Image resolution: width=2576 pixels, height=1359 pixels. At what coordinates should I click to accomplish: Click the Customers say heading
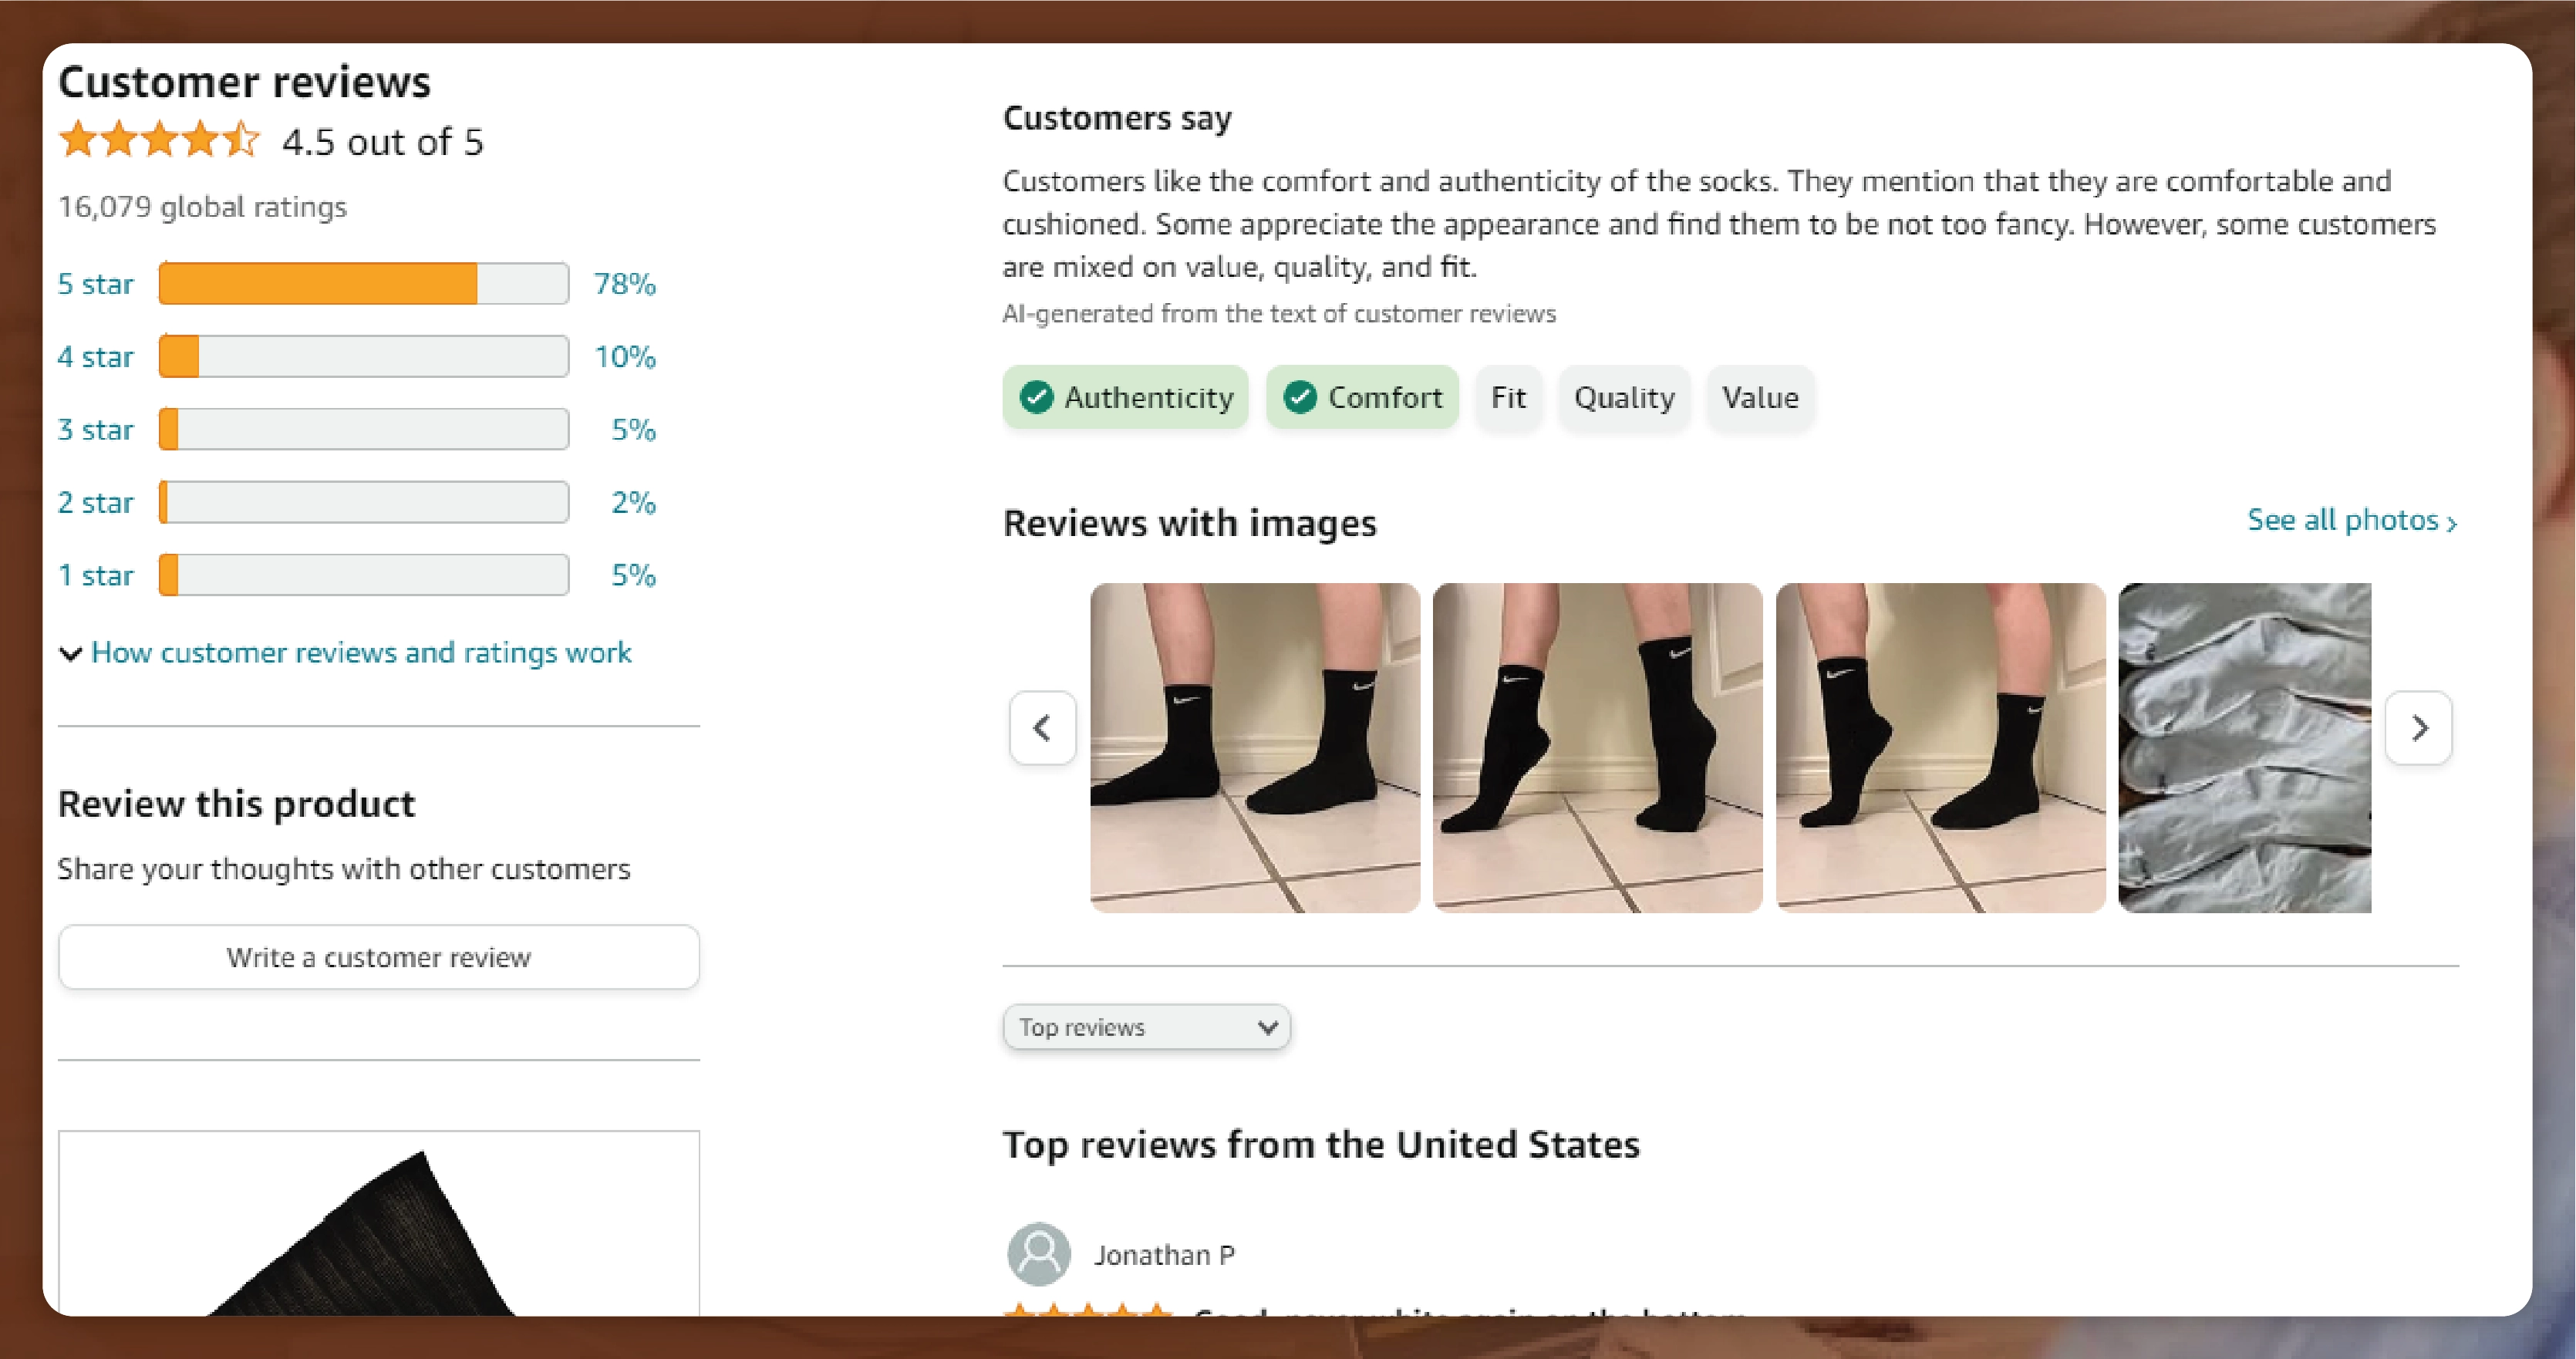click(x=1117, y=118)
